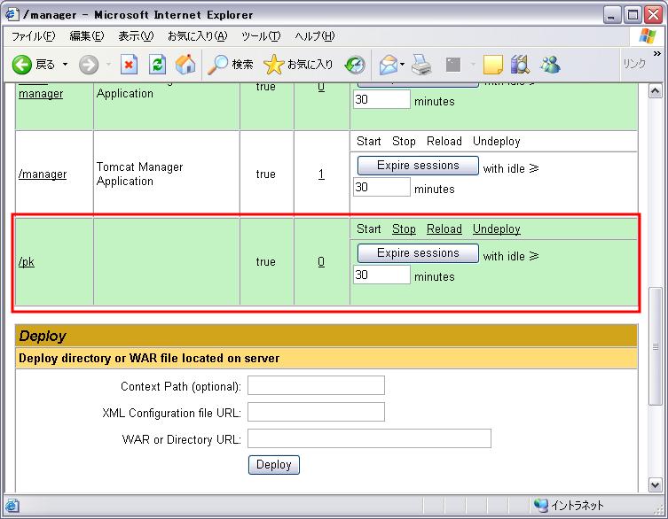Open the 表示(V) menu
This screenshot has width=668, height=519.
point(136,36)
